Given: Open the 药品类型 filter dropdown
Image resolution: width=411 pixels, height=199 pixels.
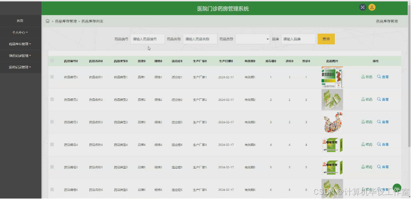Looking at the screenshot, I should click(253, 39).
